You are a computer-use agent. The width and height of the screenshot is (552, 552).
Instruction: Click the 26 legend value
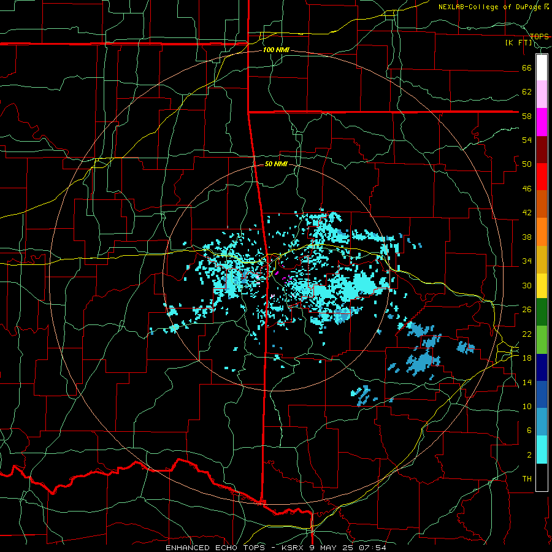[527, 310]
